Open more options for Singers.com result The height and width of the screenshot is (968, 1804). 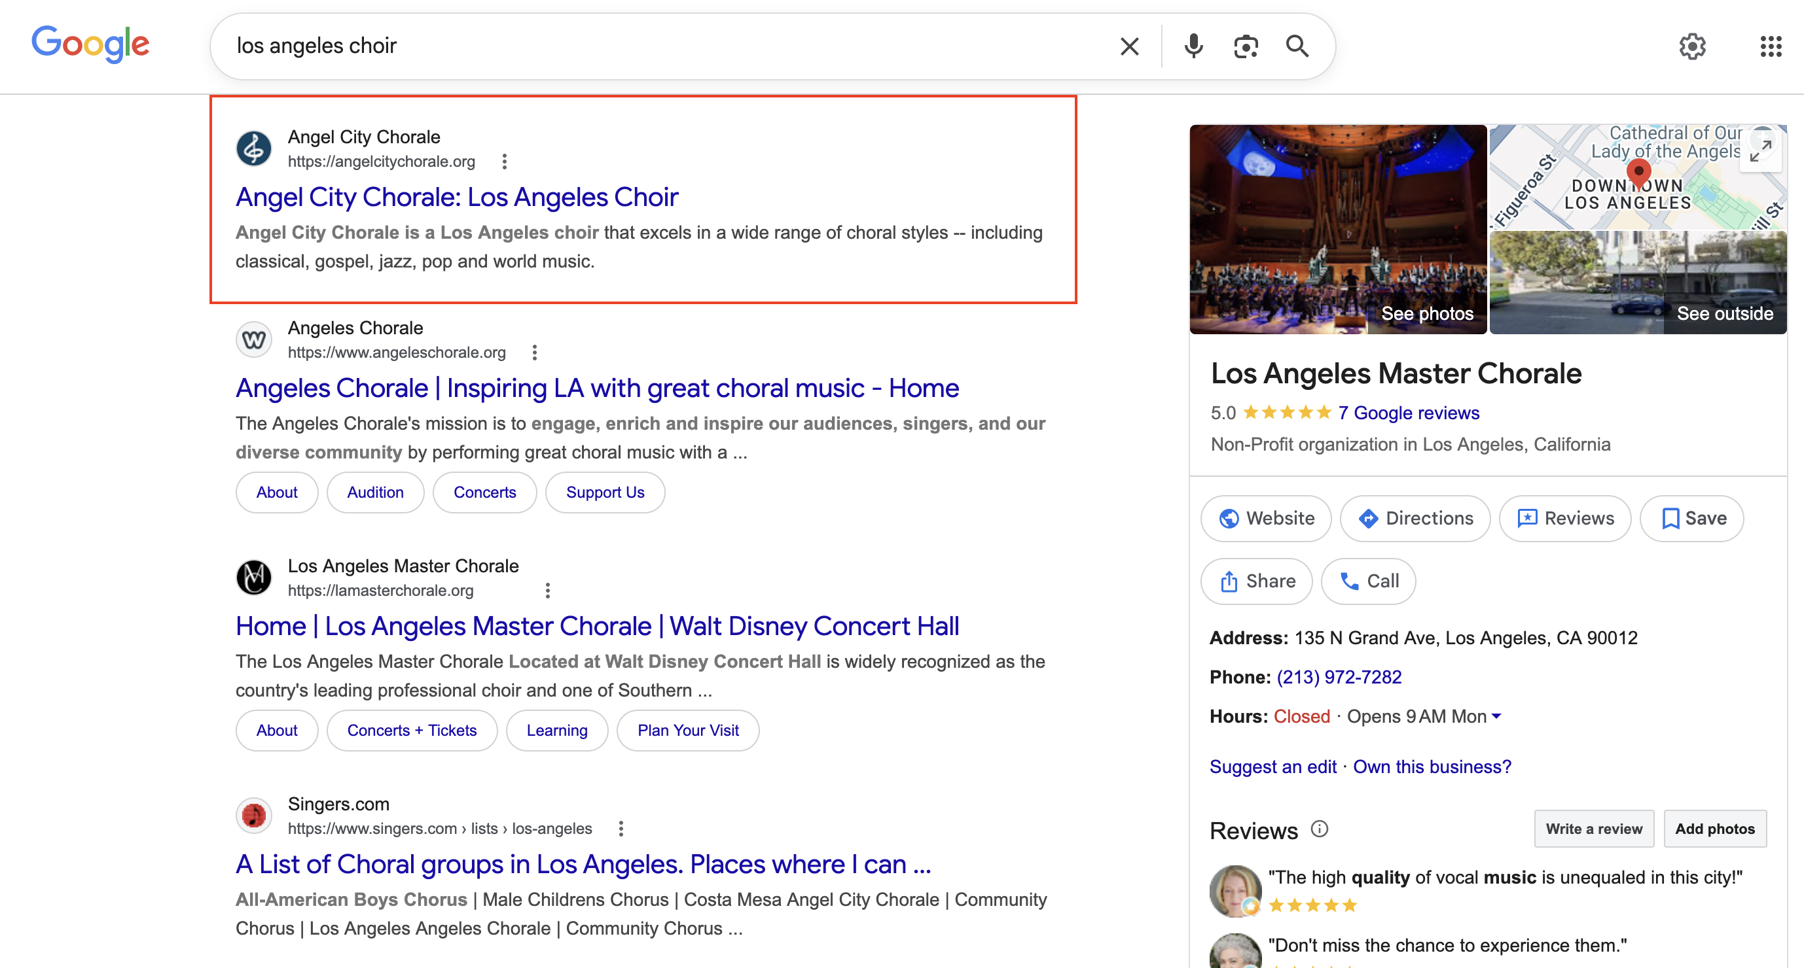coord(621,828)
